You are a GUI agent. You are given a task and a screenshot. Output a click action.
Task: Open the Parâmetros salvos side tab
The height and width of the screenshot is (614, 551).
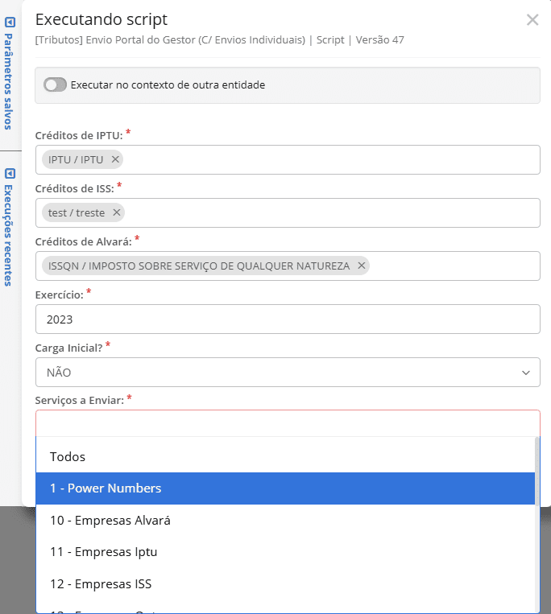[10, 80]
